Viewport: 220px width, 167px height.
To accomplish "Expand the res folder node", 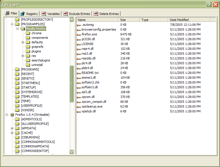I will pos(23,56).
